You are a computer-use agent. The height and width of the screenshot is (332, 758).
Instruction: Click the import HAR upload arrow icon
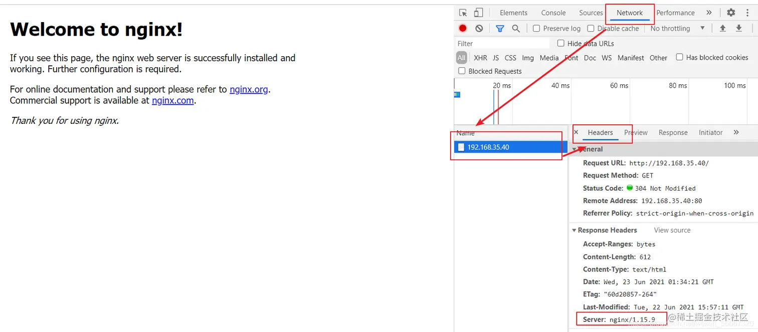tap(722, 29)
